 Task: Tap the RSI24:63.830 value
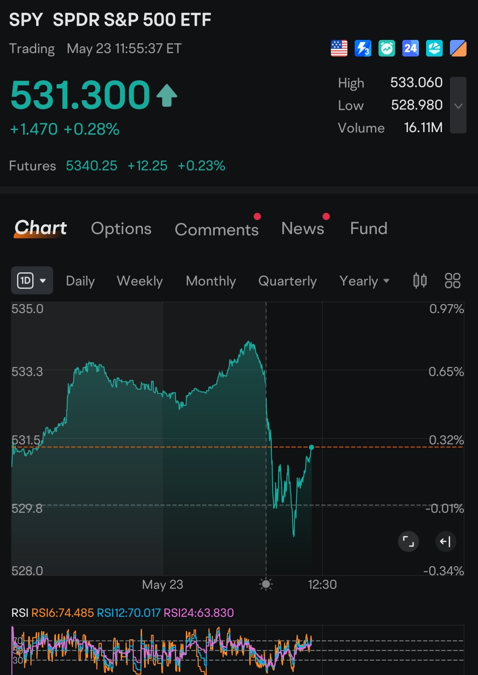(199, 613)
